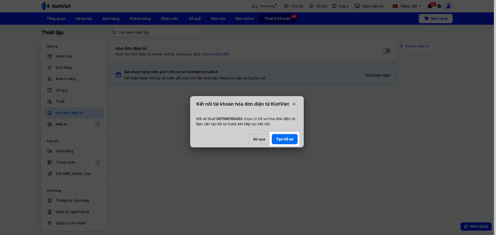Click the Đơn hàng arrows icon in sidebar
Image resolution: width=496 pixels, height=235 pixels.
[50, 67]
